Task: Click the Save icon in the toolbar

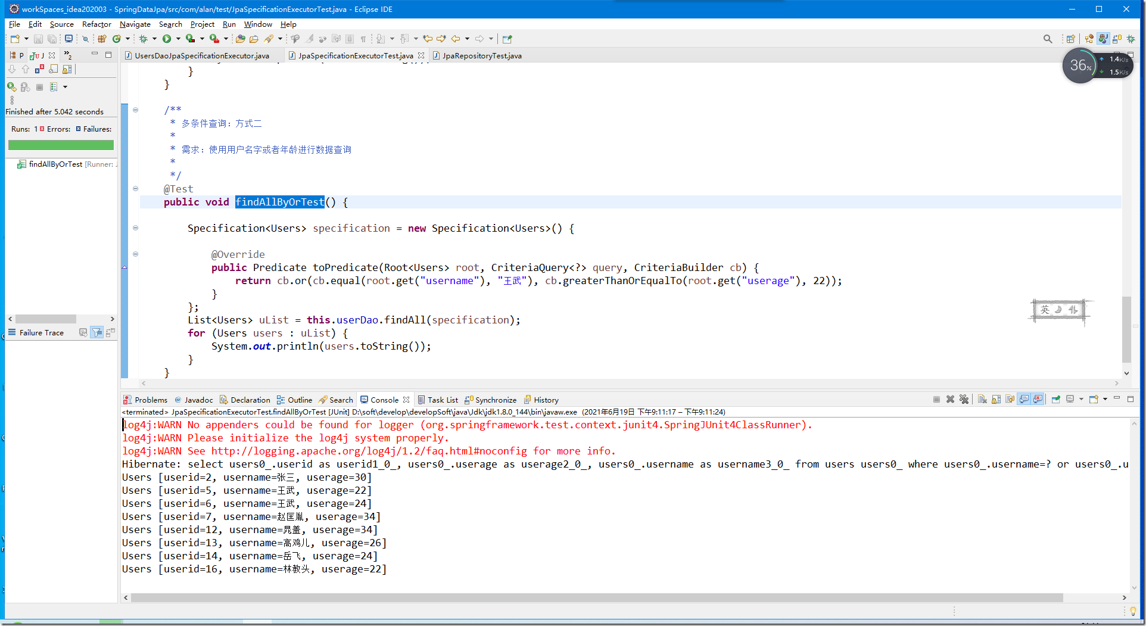Action: tap(38, 39)
